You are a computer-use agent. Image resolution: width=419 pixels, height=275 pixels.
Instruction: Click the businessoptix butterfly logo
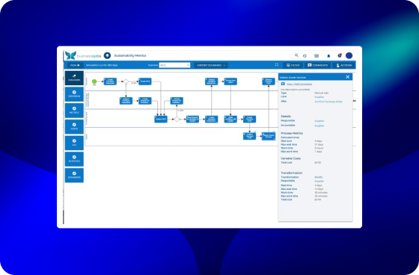(x=70, y=55)
